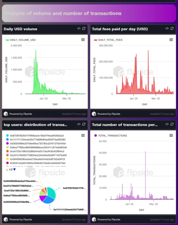The image size is (178, 225).
Task: Open embed code for Total fees paid per day
Action: pos(167,28)
